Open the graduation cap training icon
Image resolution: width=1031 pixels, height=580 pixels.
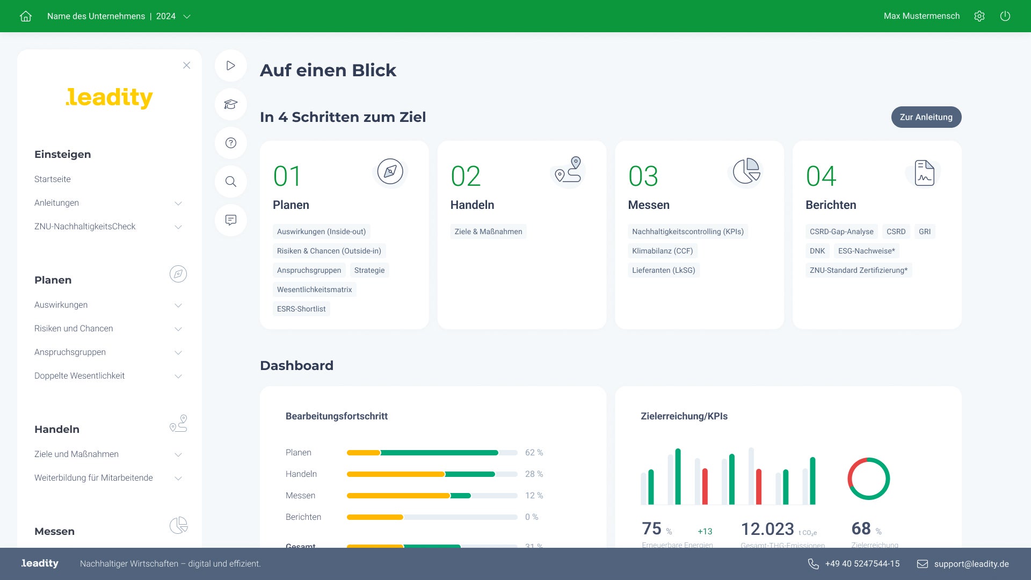click(231, 104)
